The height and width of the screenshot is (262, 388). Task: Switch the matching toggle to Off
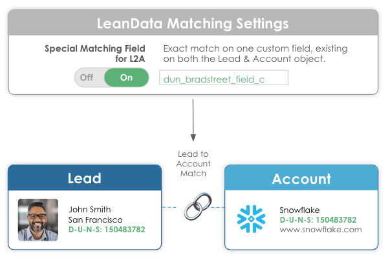[87, 78]
